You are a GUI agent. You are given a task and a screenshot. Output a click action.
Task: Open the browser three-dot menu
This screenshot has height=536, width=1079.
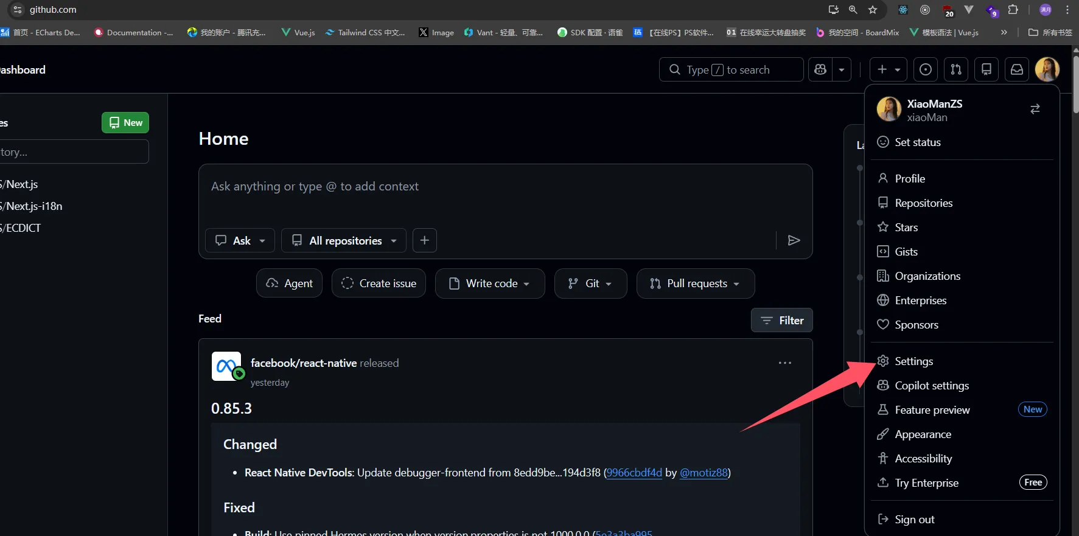pos(1067,10)
